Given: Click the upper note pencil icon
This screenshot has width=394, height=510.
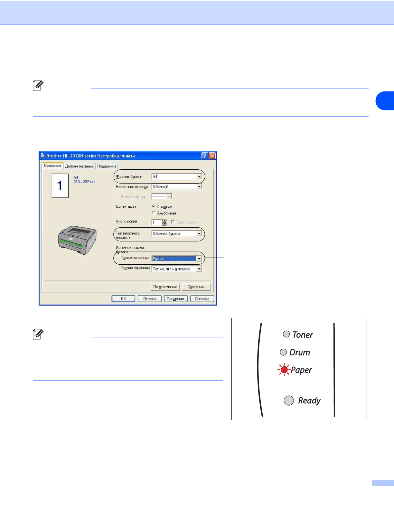Looking at the screenshot, I should click(38, 86).
